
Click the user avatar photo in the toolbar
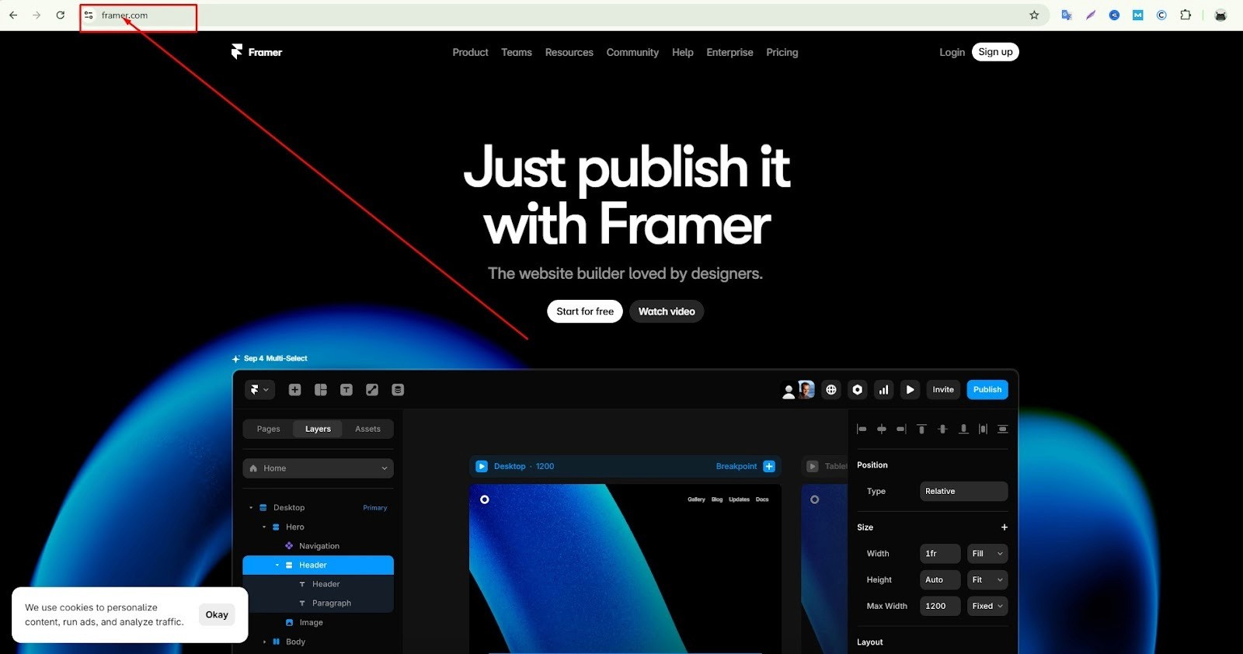pos(806,389)
